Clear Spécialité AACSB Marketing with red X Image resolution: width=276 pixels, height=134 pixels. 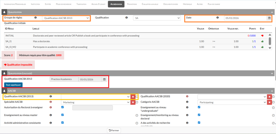pos(133,102)
